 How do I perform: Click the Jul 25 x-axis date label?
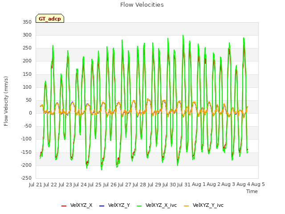[x=95, y=185]
